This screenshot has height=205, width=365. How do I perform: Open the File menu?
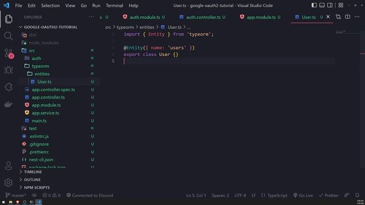pos(18,5)
